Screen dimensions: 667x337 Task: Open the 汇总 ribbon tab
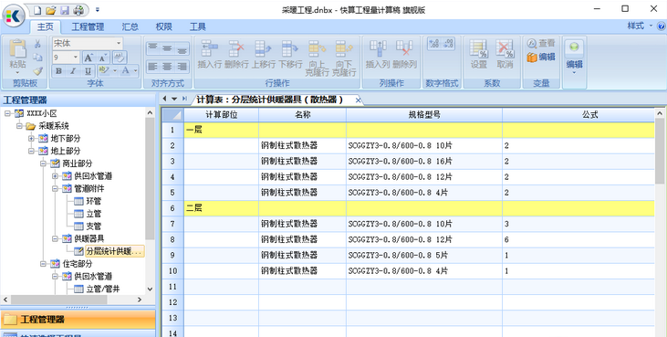pyautogui.click(x=130, y=26)
